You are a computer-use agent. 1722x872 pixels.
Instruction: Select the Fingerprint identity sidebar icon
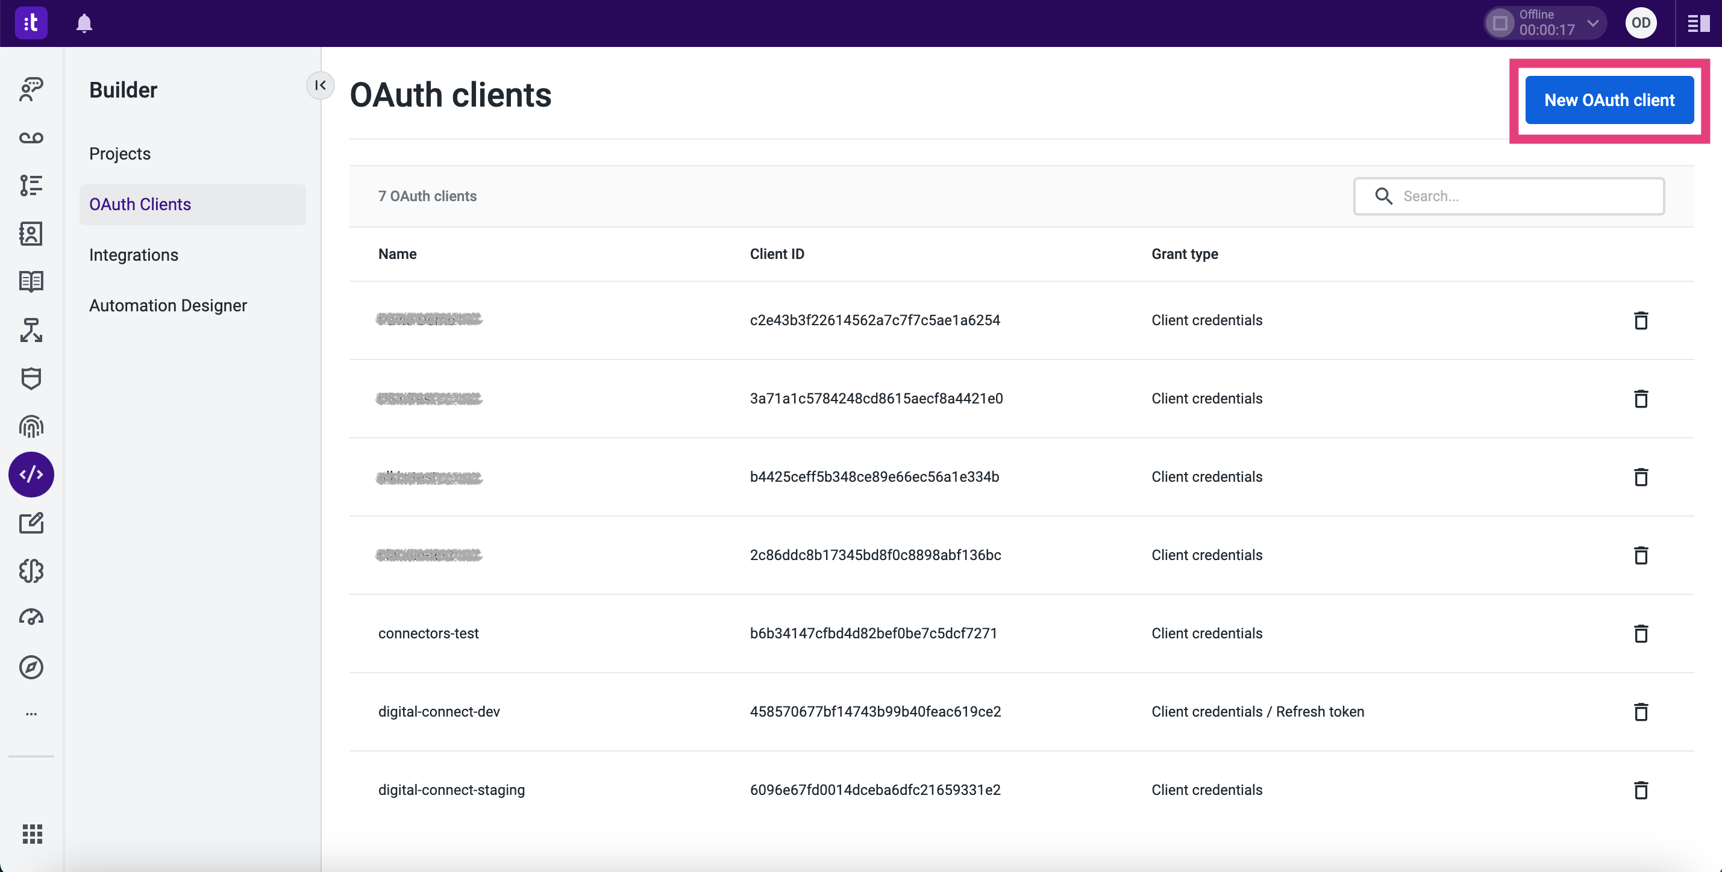tap(31, 426)
